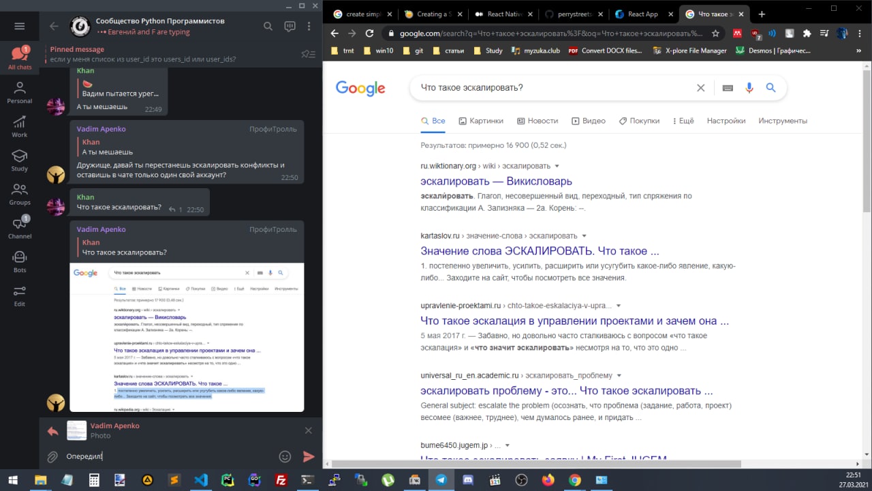Click the Google search magnifier button
The width and height of the screenshot is (872, 491).
point(771,88)
